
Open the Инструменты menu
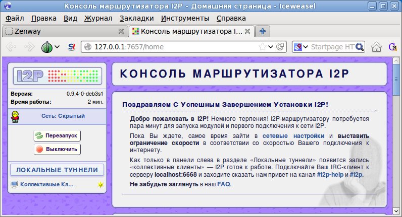[185, 18]
